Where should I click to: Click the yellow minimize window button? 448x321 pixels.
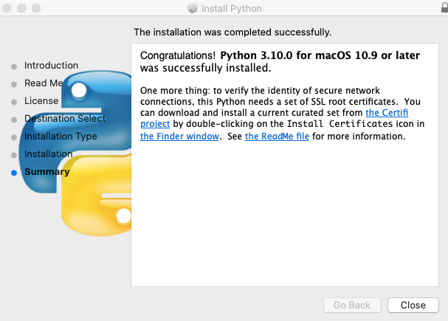[x=21, y=8]
